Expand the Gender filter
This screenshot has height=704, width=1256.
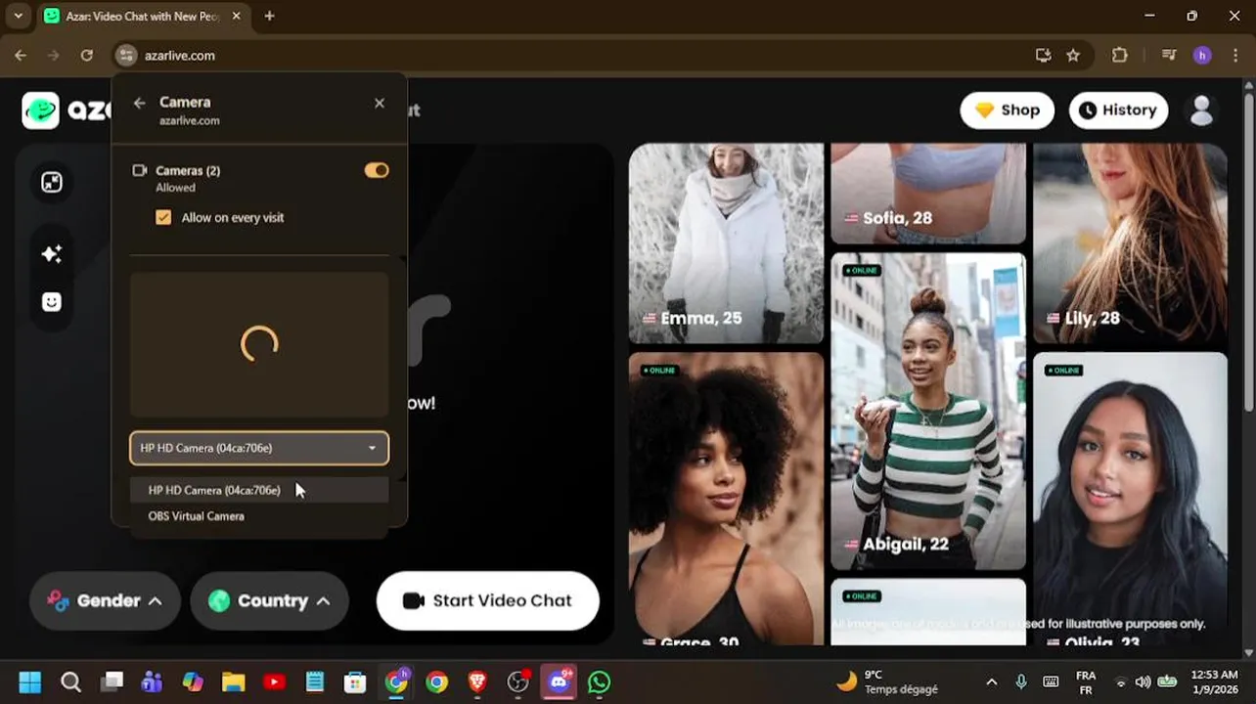coord(105,600)
